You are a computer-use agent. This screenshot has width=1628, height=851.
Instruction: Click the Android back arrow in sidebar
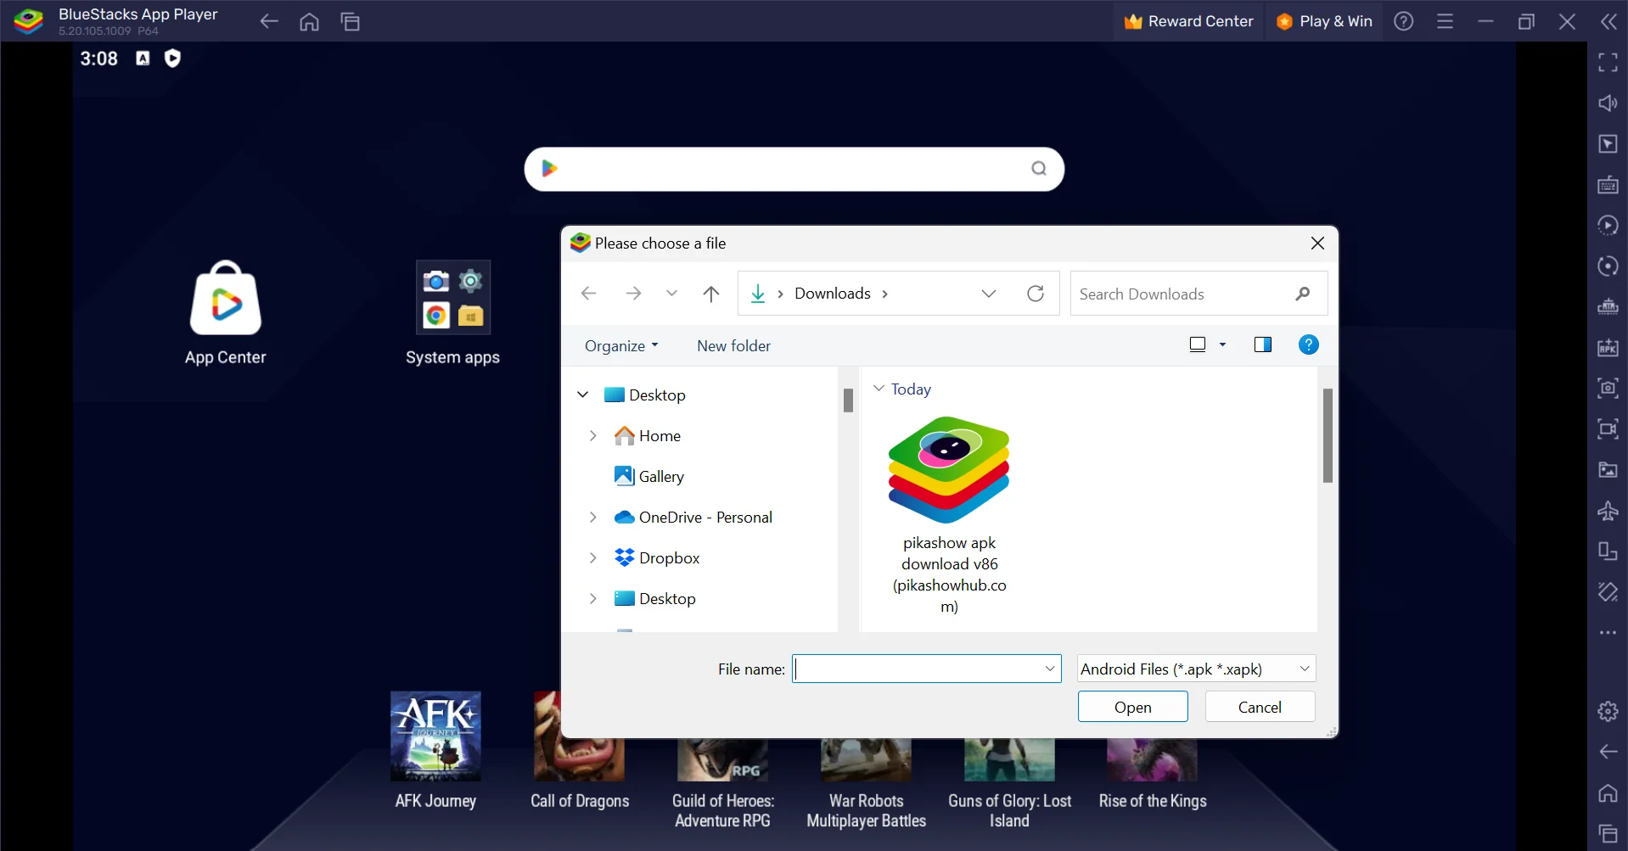1608,752
